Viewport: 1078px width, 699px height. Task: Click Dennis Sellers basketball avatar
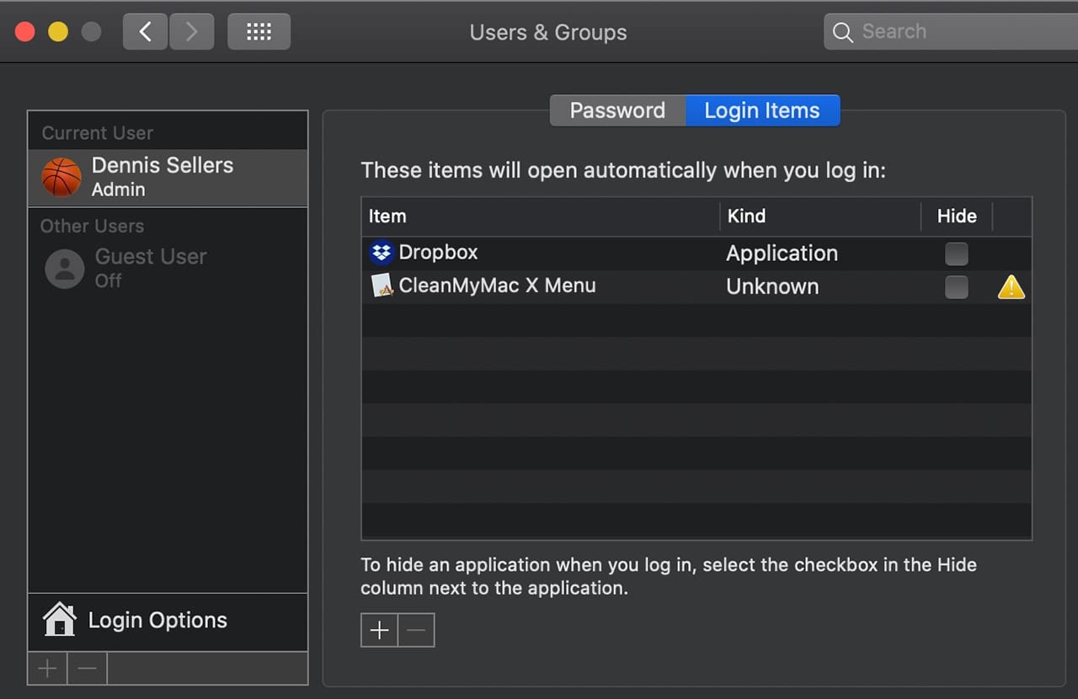click(x=61, y=177)
